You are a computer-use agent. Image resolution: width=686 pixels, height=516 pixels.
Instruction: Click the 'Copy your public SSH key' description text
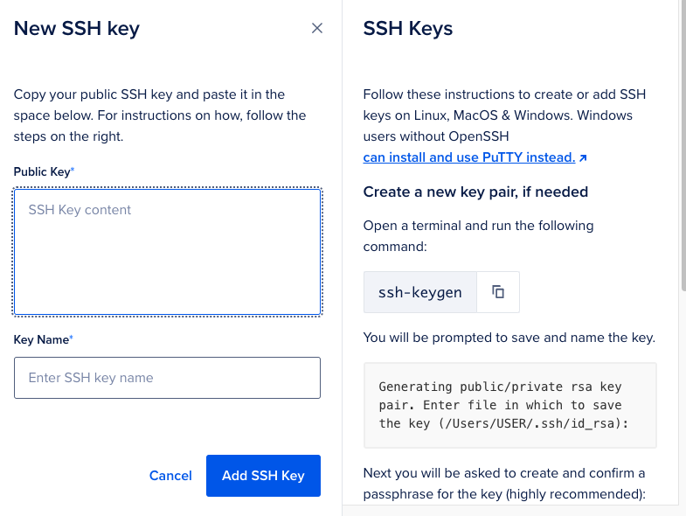160,115
